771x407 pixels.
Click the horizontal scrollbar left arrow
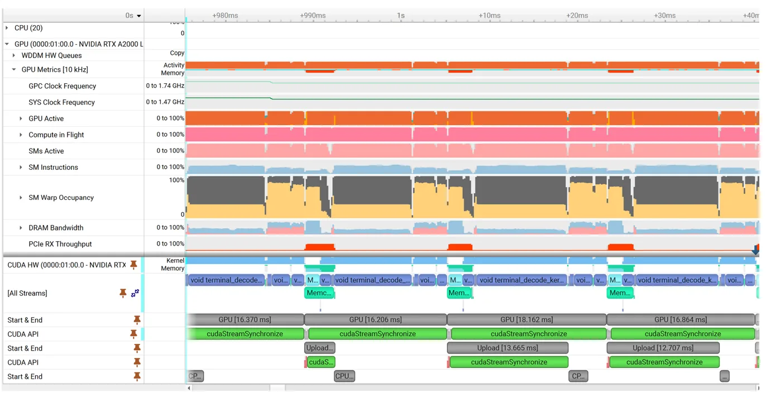click(189, 388)
